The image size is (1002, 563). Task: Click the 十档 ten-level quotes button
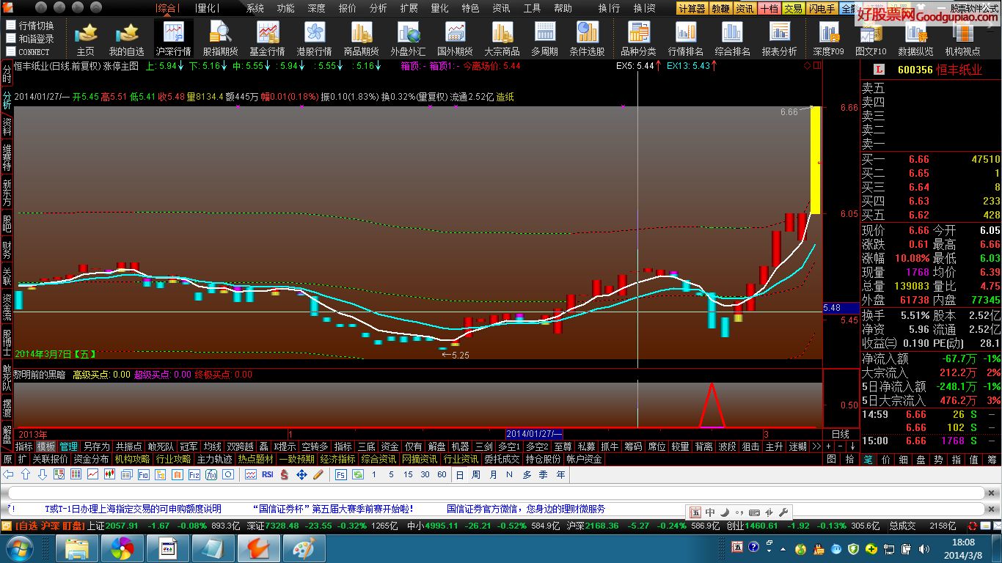(x=769, y=8)
